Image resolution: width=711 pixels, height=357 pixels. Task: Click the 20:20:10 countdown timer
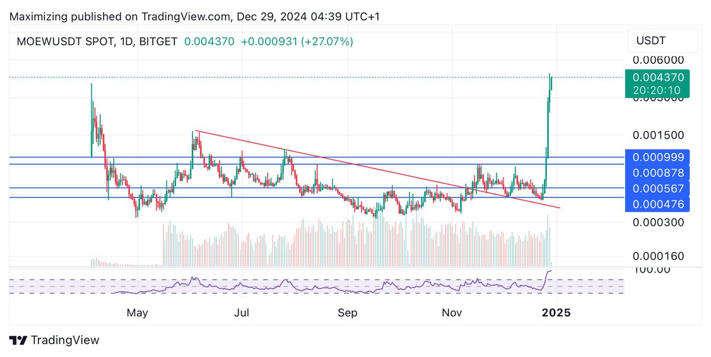tap(658, 90)
